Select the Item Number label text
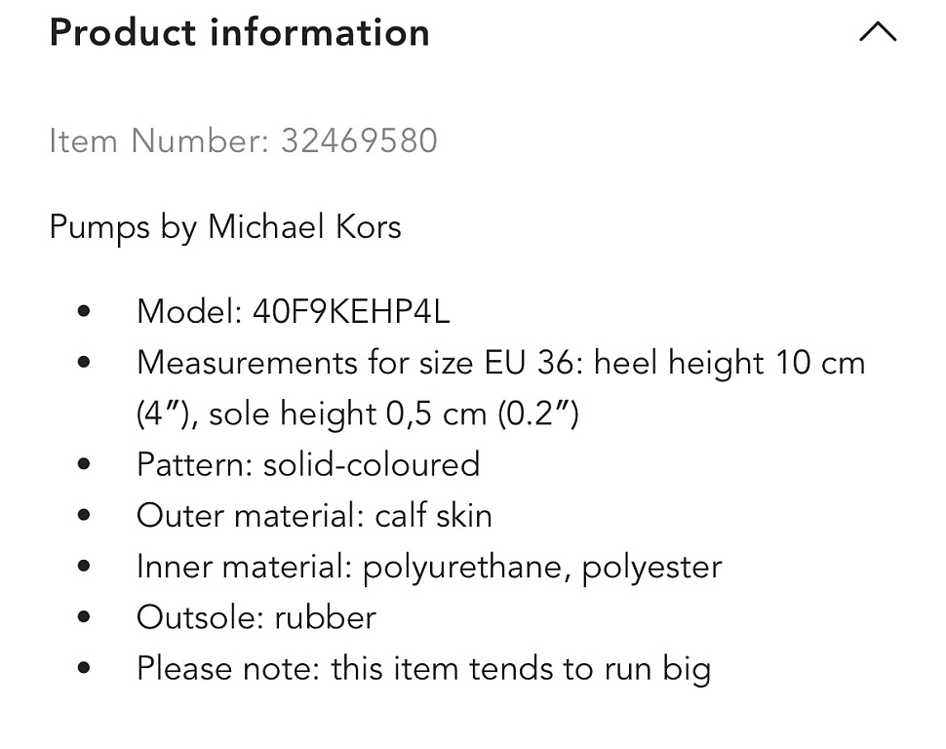The height and width of the screenshot is (749, 946). coord(159,141)
